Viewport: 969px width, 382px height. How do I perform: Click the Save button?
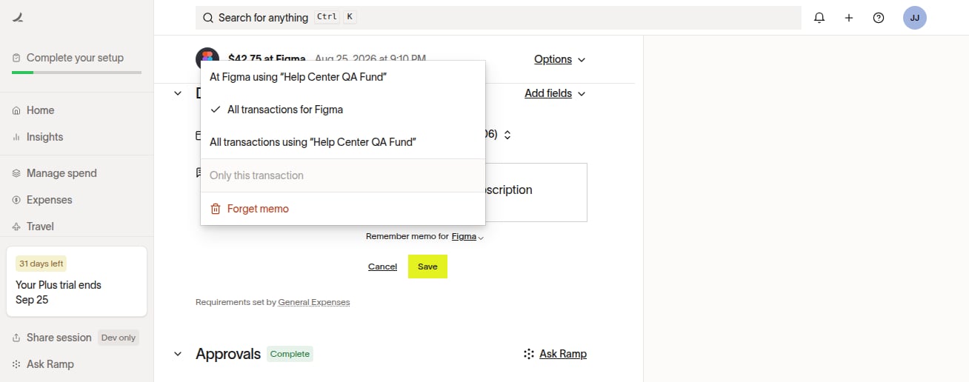[427, 267]
